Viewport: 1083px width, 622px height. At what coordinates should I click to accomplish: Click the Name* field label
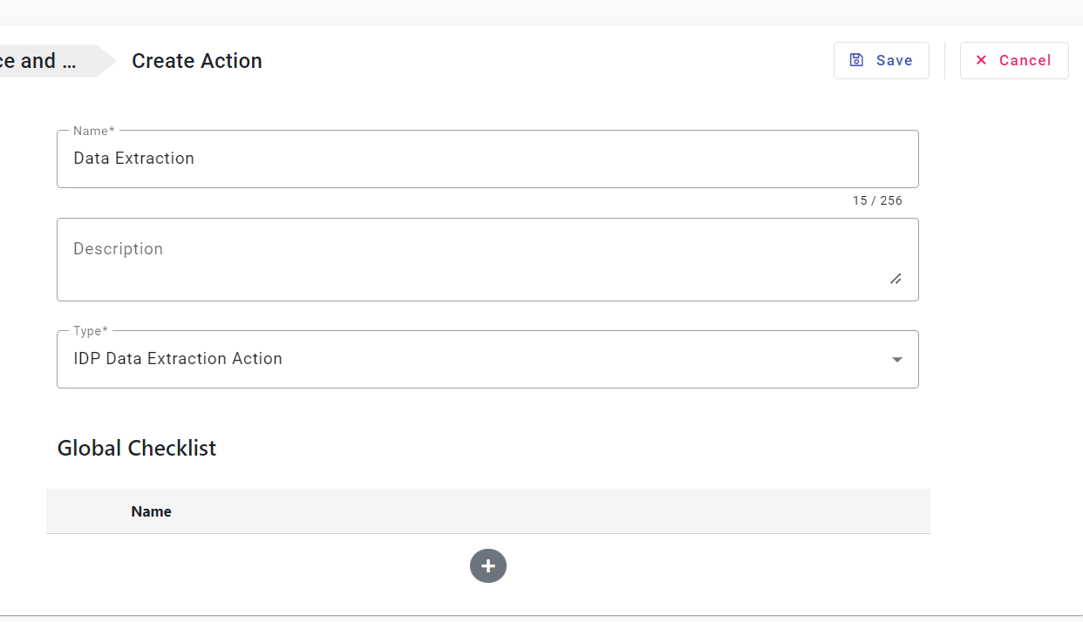click(x=93, y=131)
